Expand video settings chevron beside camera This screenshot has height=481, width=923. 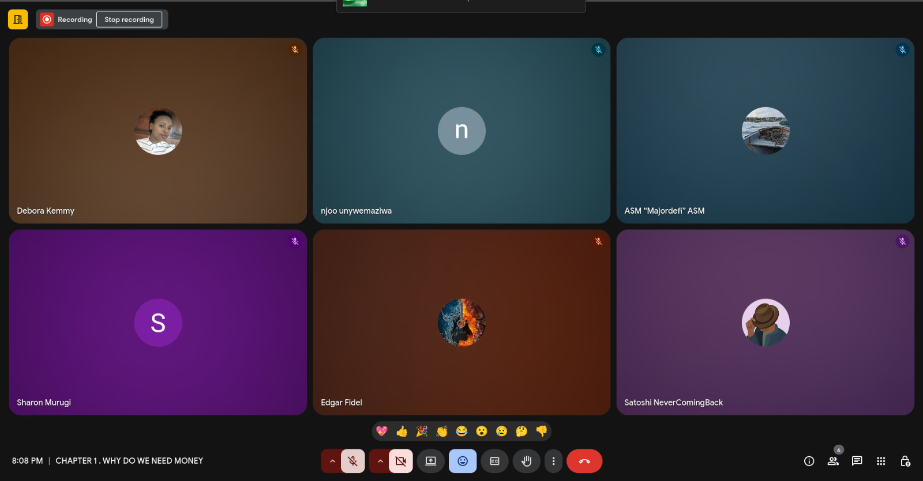(x=380, y=461)
